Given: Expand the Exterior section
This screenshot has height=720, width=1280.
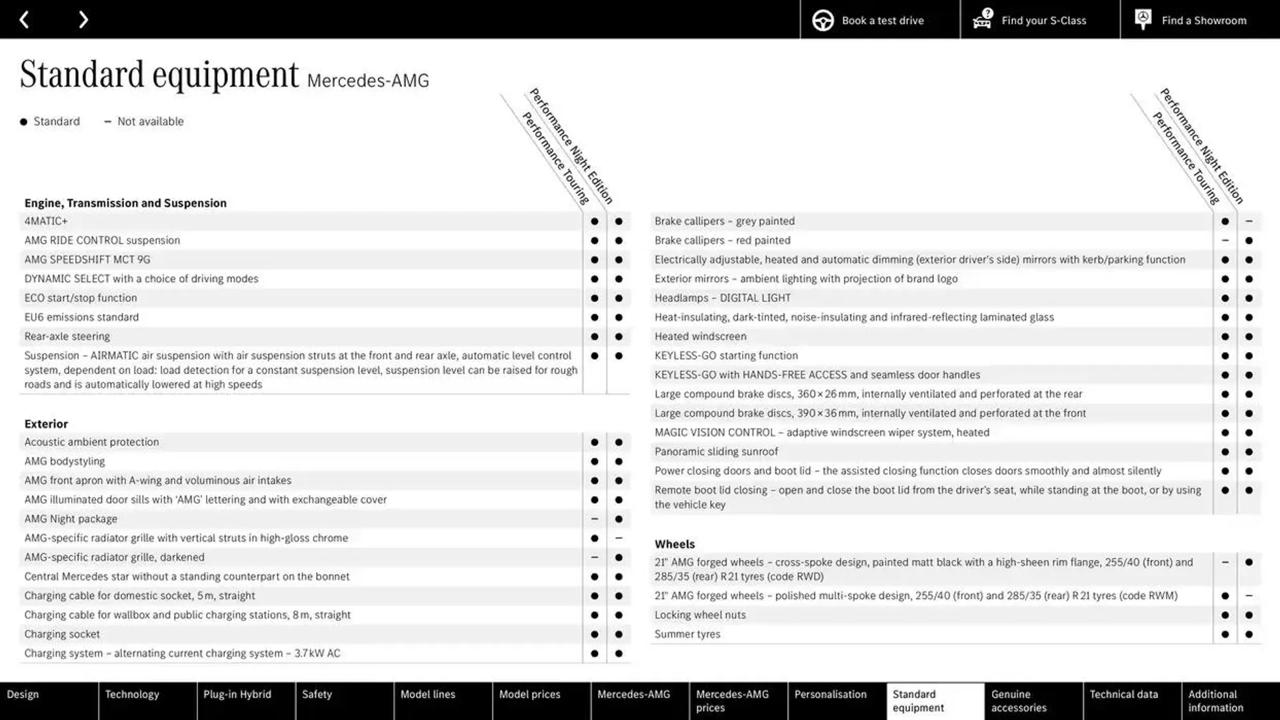Looking at the screenshot, I should click(x=47, y=423).
